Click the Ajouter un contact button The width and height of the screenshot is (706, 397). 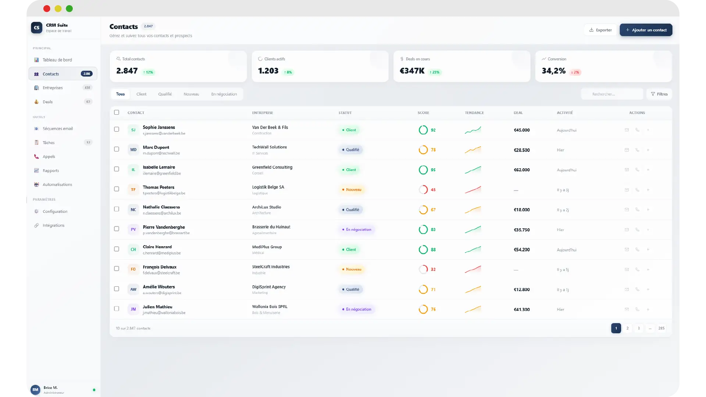tap(646, 30)
